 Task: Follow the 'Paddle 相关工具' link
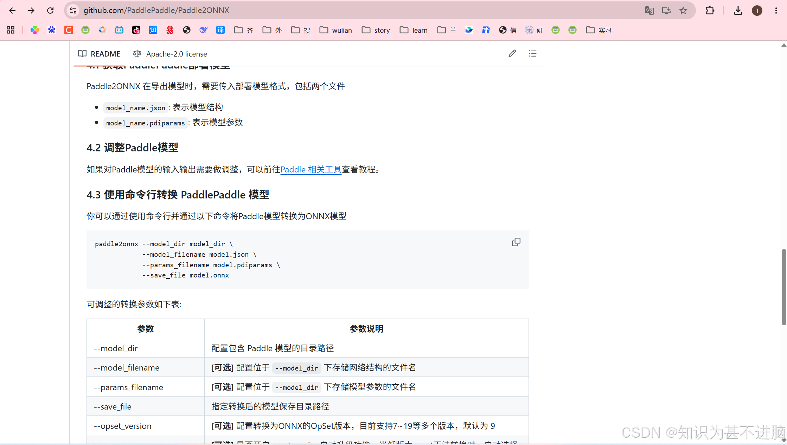[311, 170]
